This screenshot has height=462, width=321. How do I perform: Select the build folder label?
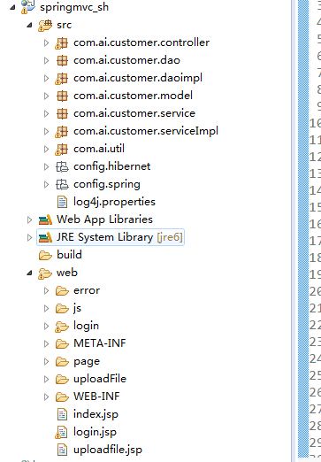(69, 255)
